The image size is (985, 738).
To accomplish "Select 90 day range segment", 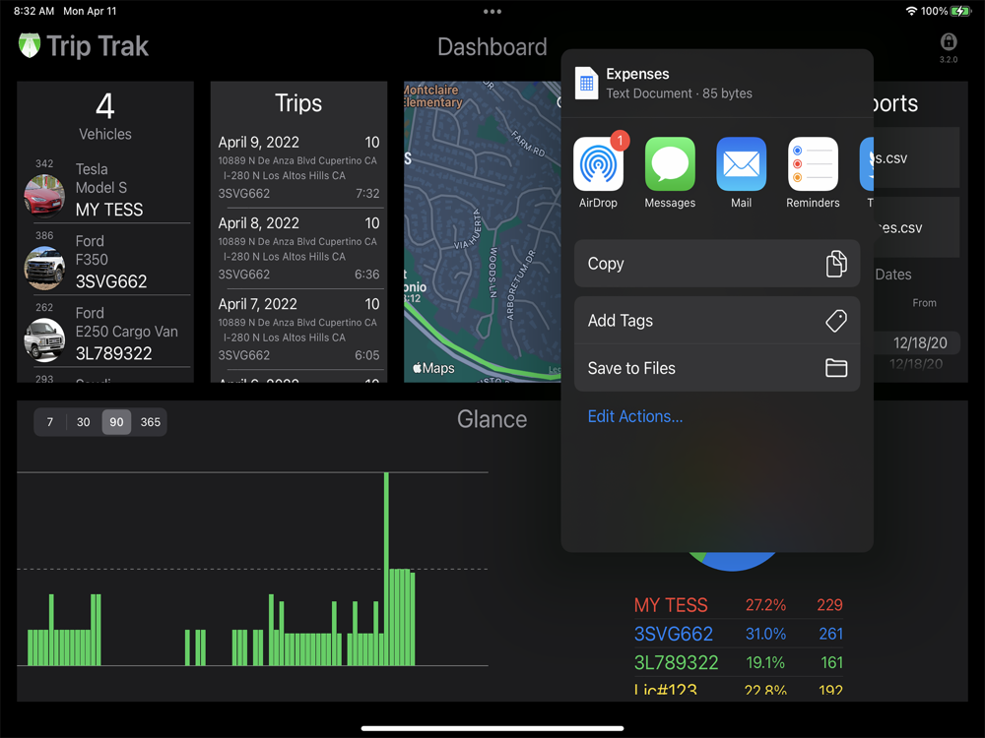I will click(117, 422).
